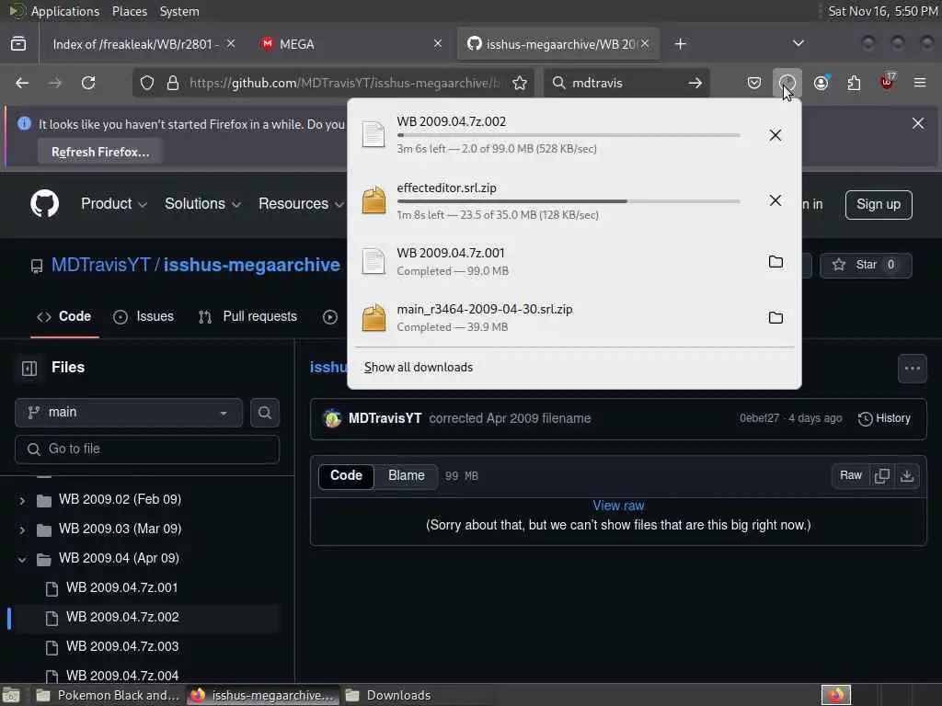Open the isshus-megaarchive repository link
Screen dimensions: 942x706
[x=252, y=265]
